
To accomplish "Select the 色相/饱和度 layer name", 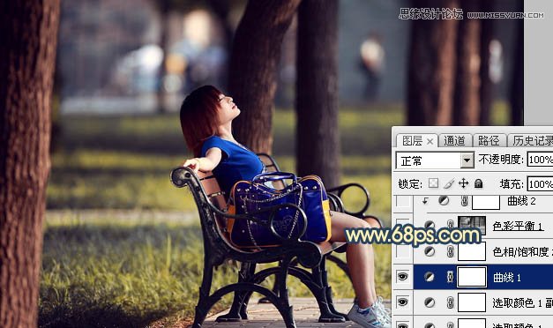I will [x=523, y=251].
